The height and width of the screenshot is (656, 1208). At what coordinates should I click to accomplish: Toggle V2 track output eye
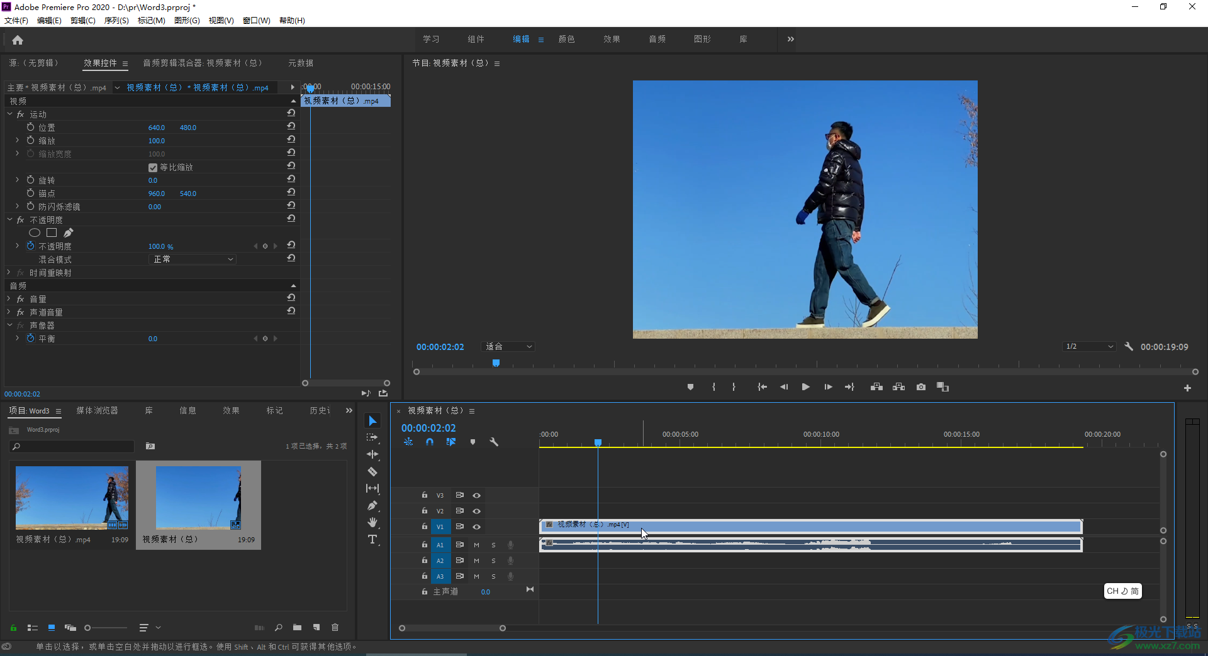coord(476,511)
